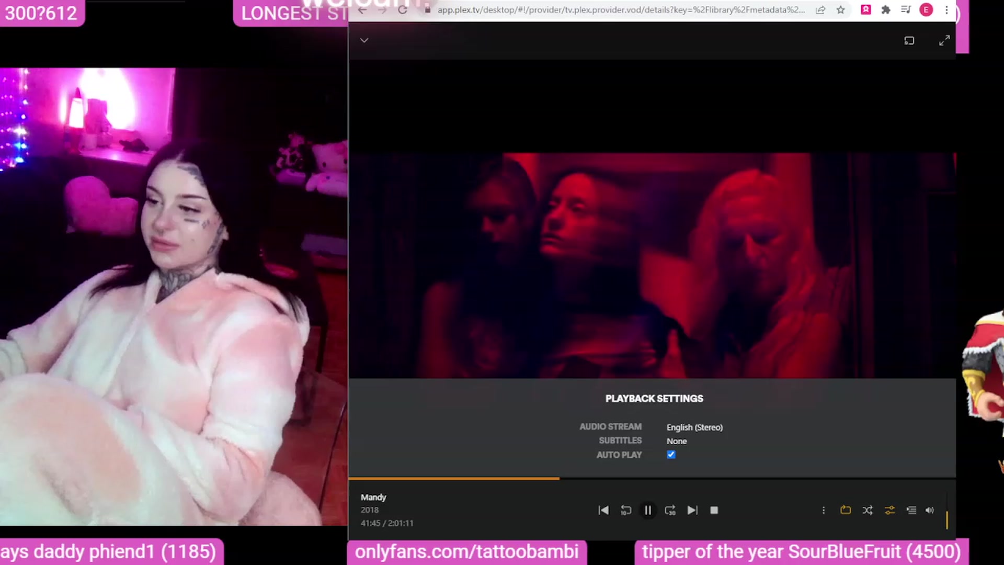Toggle the repeat mode icon

[x=846, y=510]
